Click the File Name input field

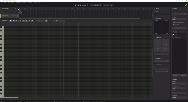179,20
